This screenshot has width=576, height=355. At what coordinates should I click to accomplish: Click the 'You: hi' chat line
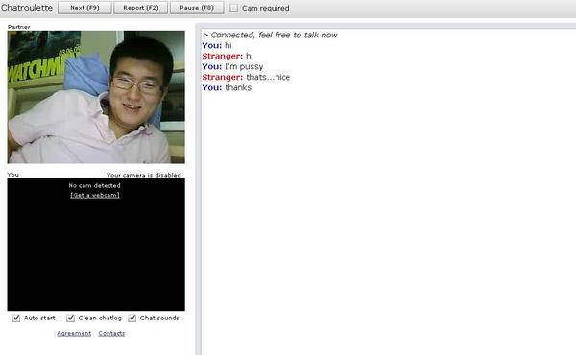217,45
